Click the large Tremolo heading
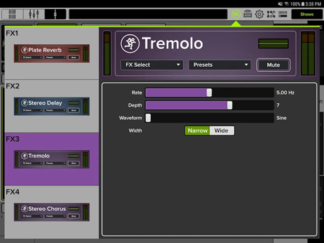Screen dimensions: 324x243 pos(172,43)
